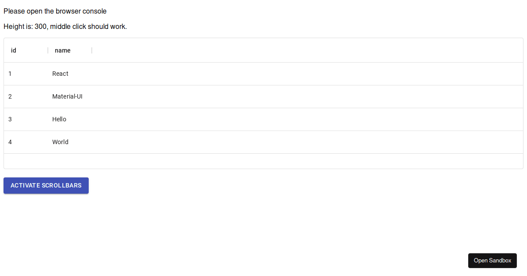Viewport: 527px width, 276px height.
Task: Click blank header space right of name column
Action: pyautogui.click(x=307, y=50)
